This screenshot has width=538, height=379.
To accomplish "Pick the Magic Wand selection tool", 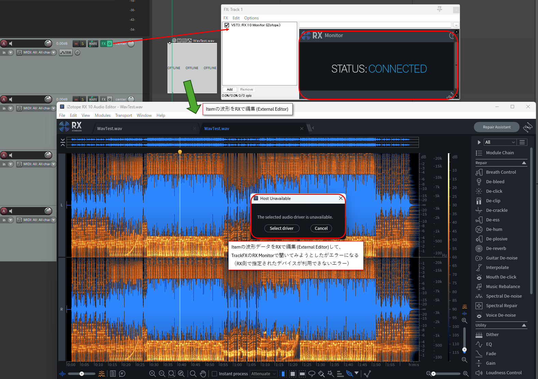I will [331, 374].
